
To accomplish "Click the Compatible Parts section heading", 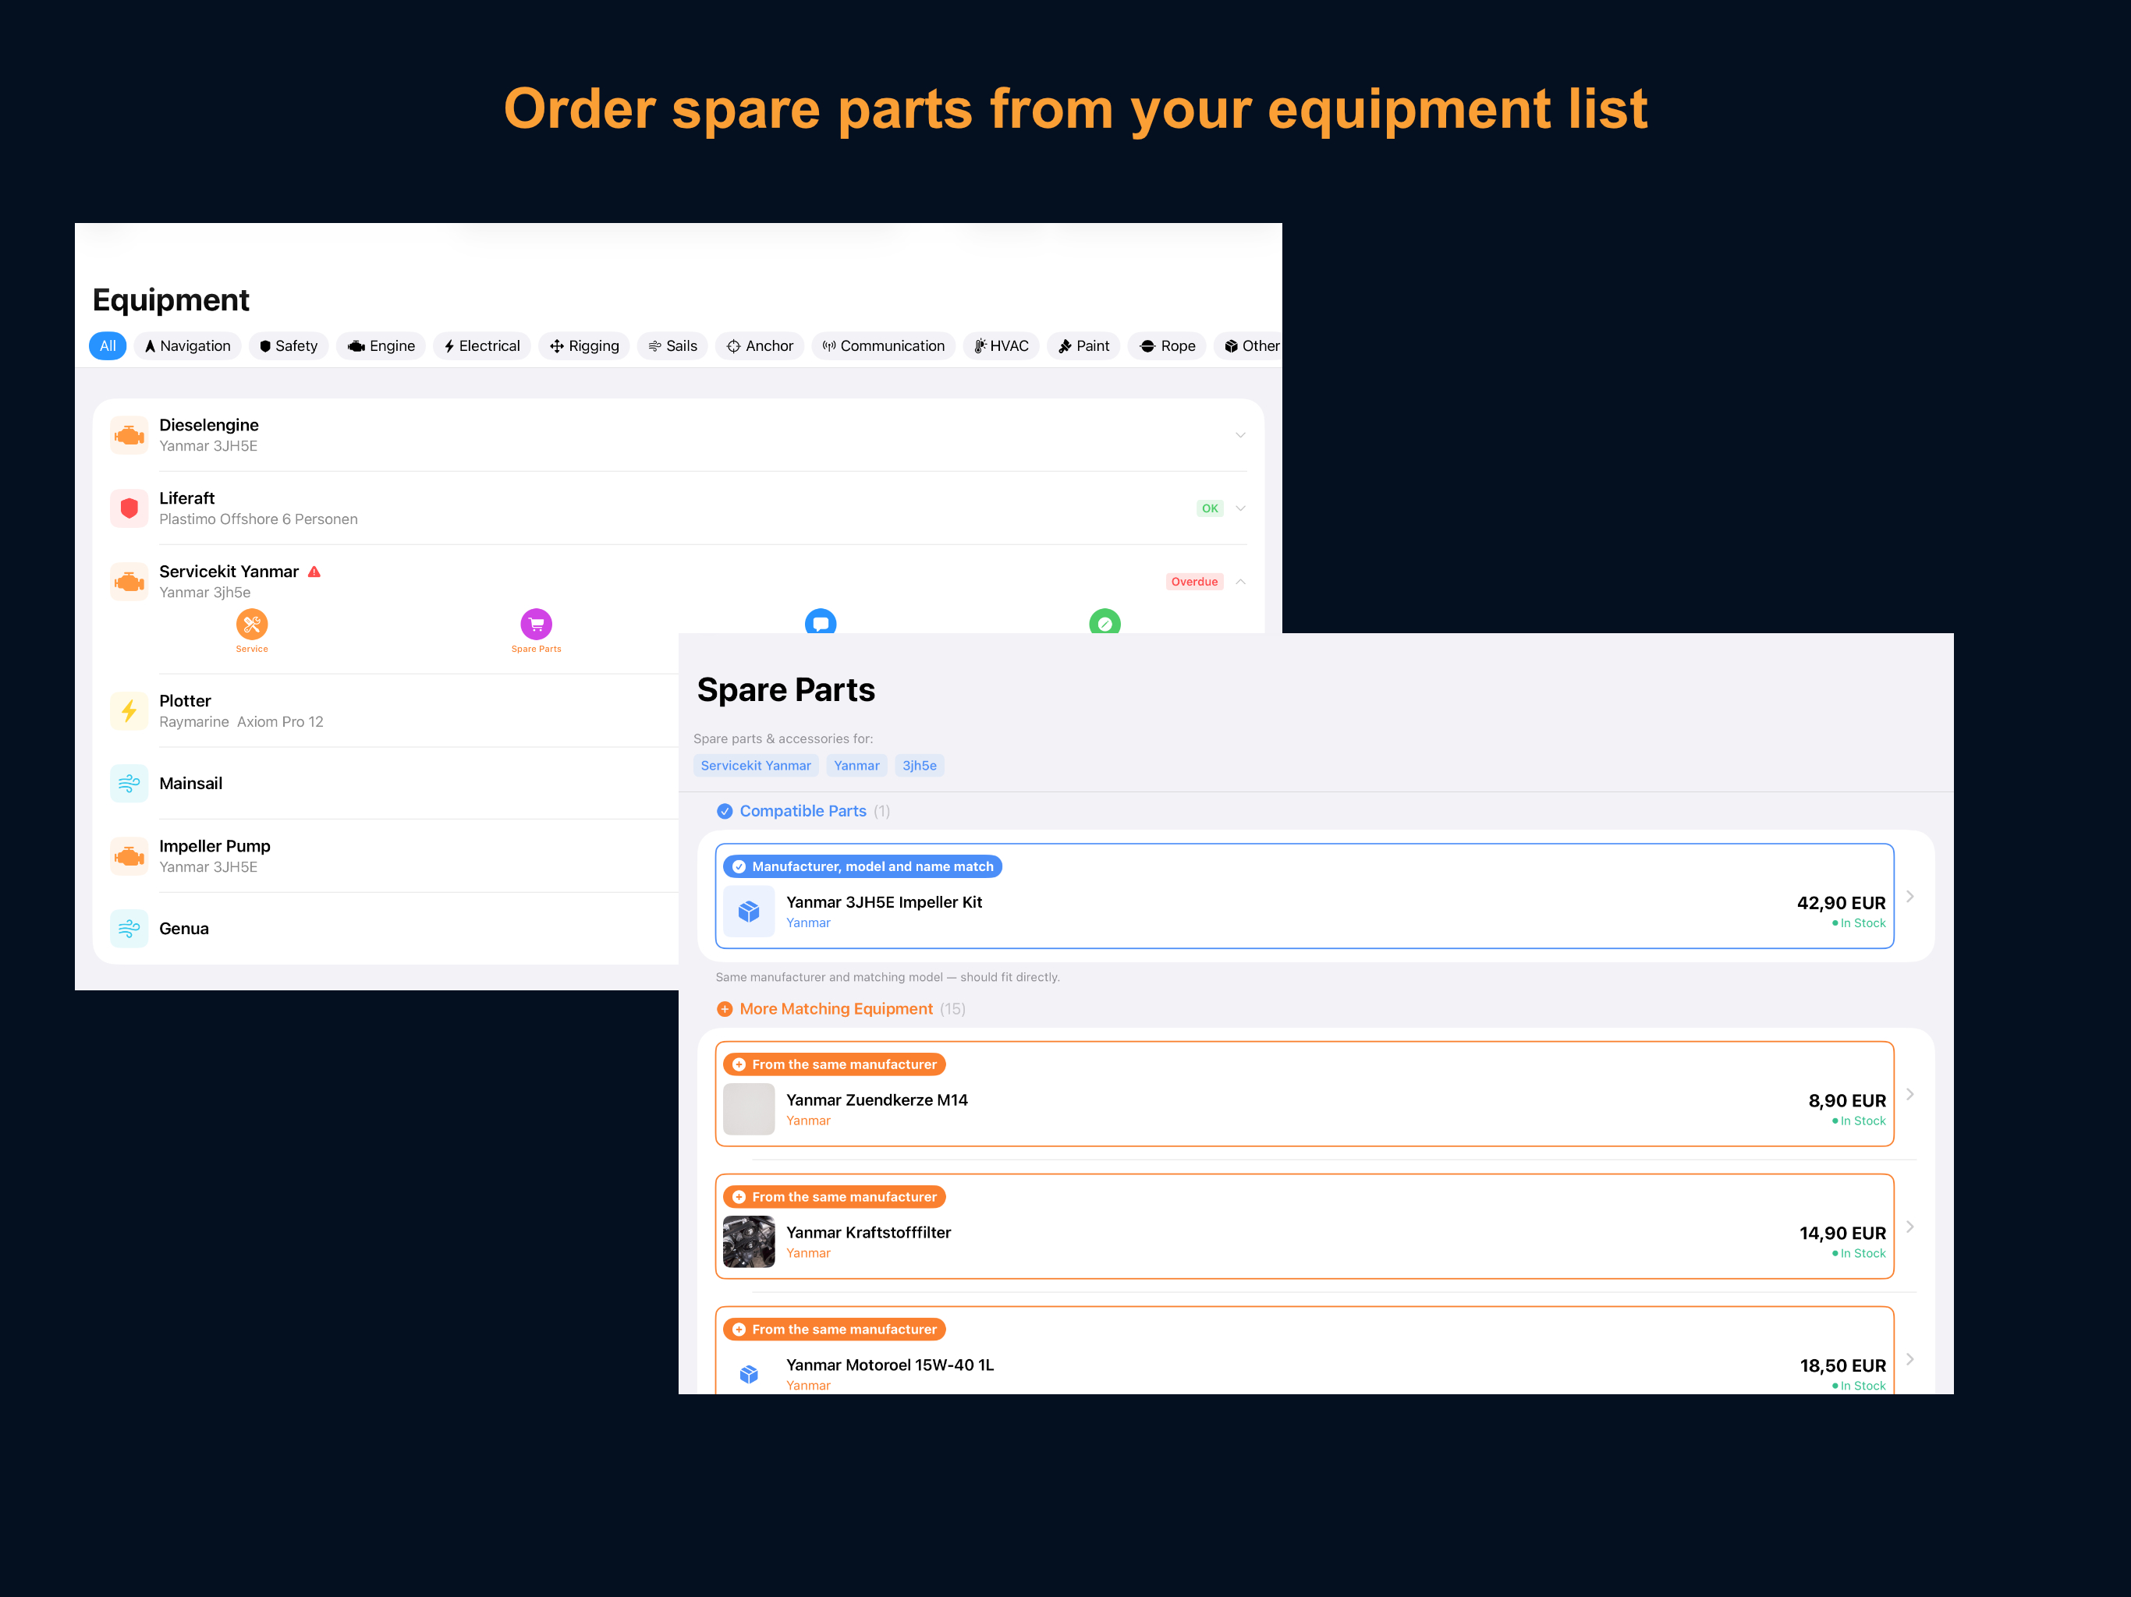I will pyautogui.click(x=803, y=812).
